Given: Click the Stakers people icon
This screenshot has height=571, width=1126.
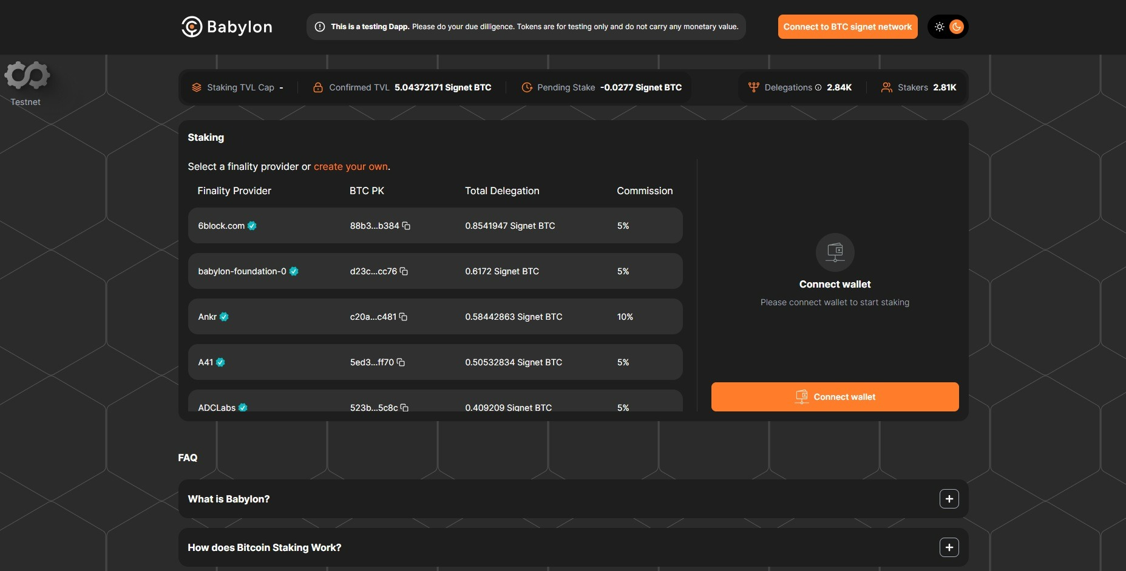Looking at the screenshot, I should pos(887,87).
